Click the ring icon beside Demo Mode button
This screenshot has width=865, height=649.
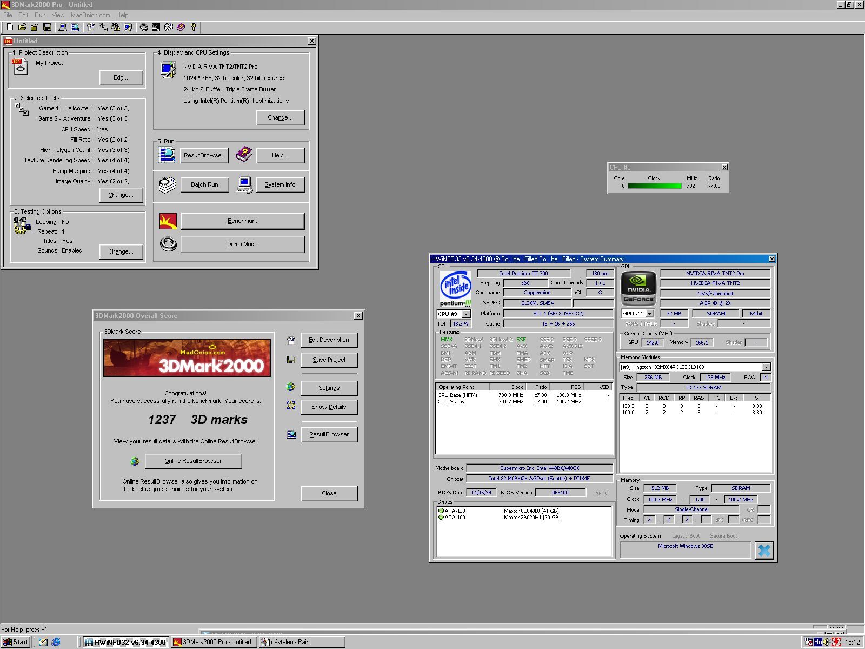tap(168, 244)
